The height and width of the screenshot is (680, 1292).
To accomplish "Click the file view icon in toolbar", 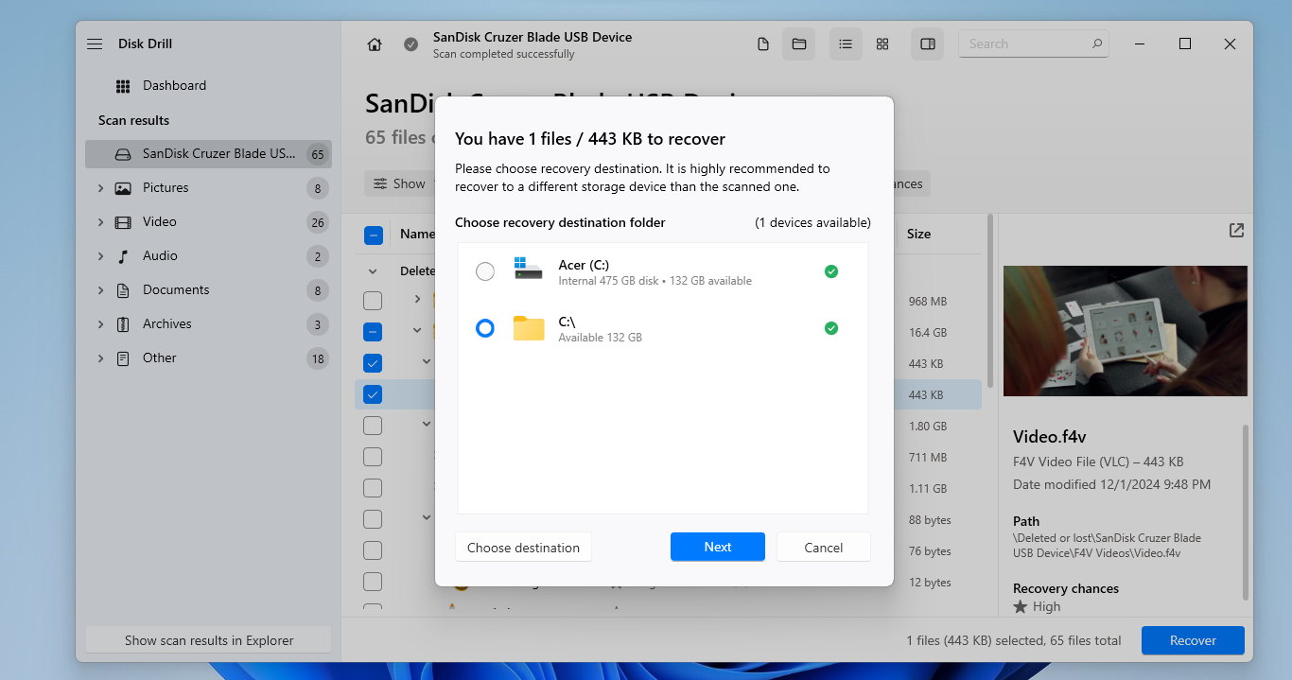I will [x=763, y=44].
